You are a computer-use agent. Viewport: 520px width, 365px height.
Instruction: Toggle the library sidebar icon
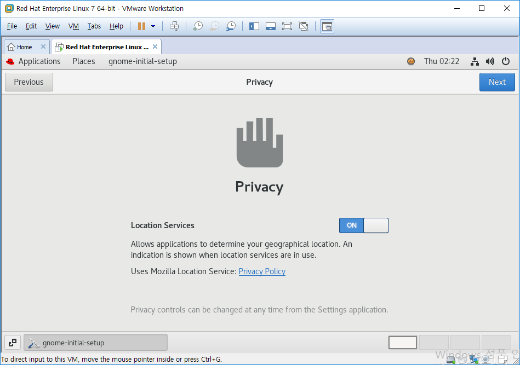pyautogui.click(x=254, y=26)
